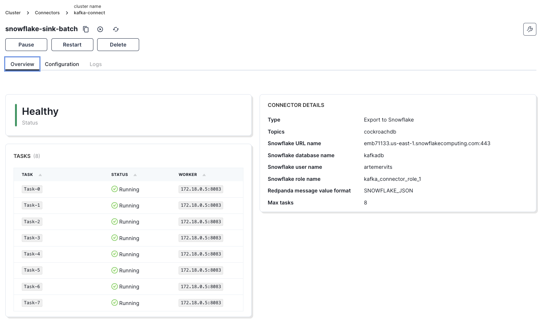539x323 pixels.
Task: Click the kafkadb database name value
Action: click(374, 155)
